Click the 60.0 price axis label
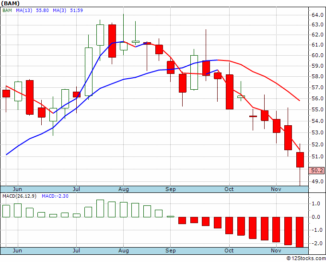 click(317, 55)
